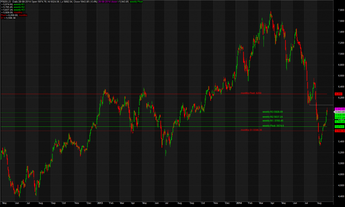Image resolution: width=345 pixels, height=207 pixels.
Task: Click the 4,800 price axis label
Action: tap(341, 174)
